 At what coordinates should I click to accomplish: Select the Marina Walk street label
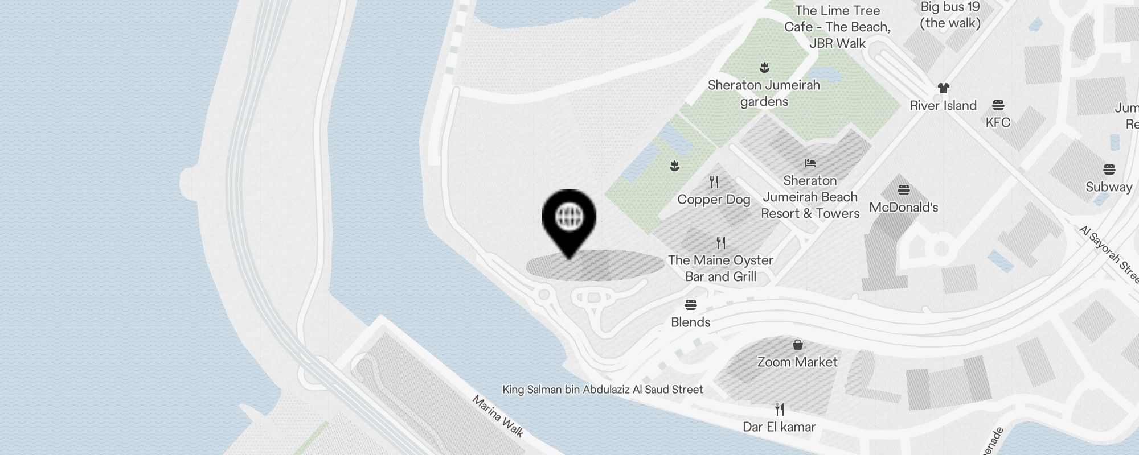pos(498,417)
